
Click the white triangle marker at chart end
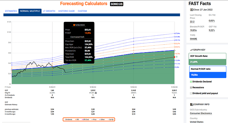click(x=174, y=50)
